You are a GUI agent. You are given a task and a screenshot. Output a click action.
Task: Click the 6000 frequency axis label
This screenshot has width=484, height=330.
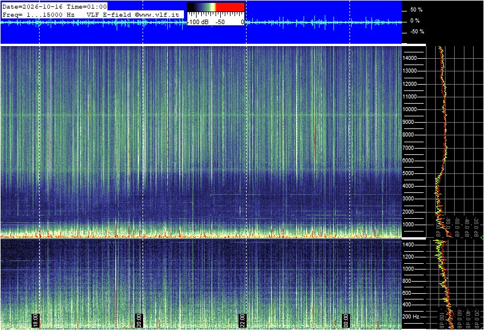408,161
